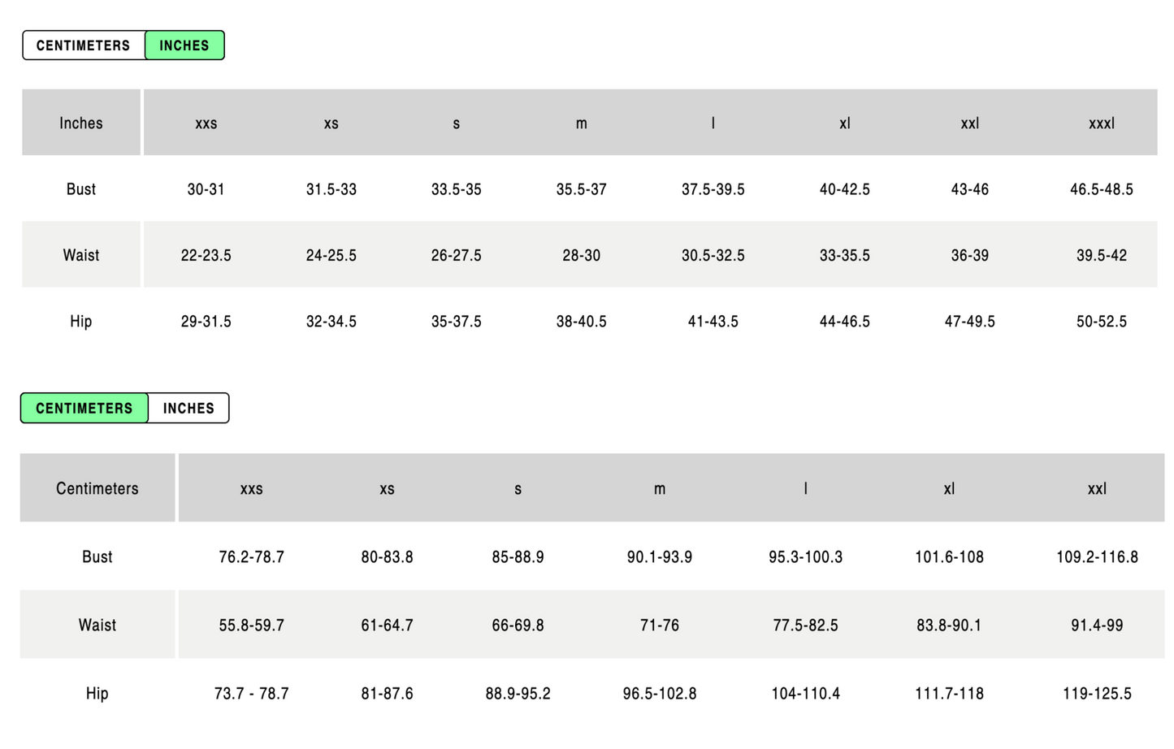Click Hip value 50-52.5 for xxxl
Screen dimensions: 1174x749
point(1102,322)
